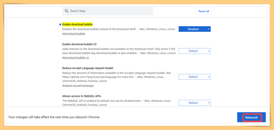Click the changes will take effect message
The height and width of the screenshot is (130, 274).
click(54, 117)
